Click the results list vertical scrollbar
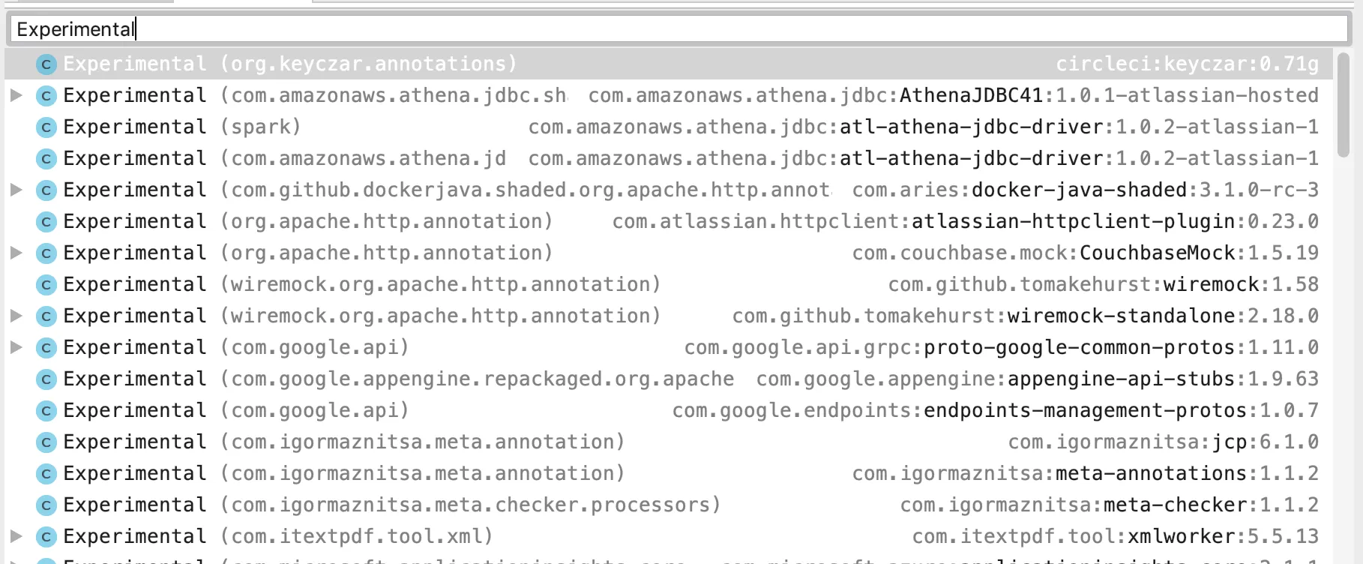 [1343, 105]
